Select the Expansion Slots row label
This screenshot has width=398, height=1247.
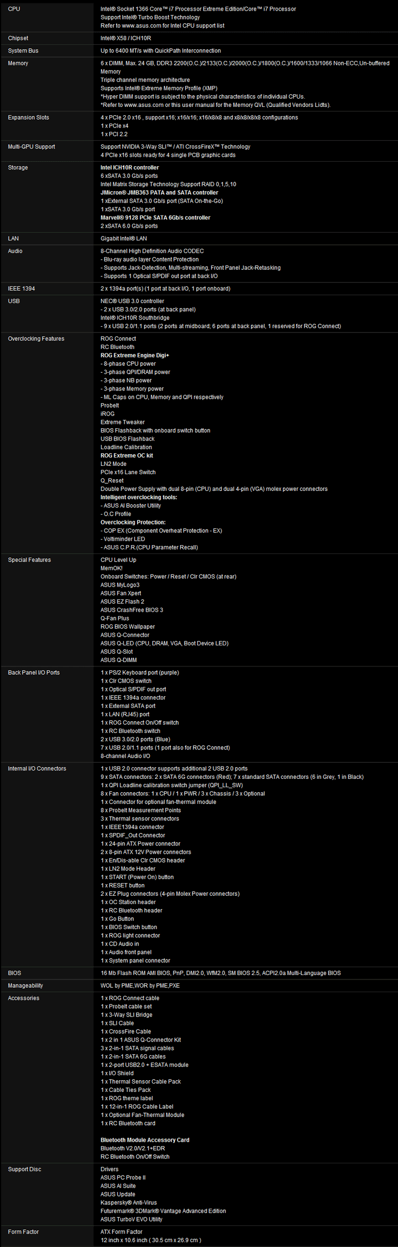pos(28,117)
